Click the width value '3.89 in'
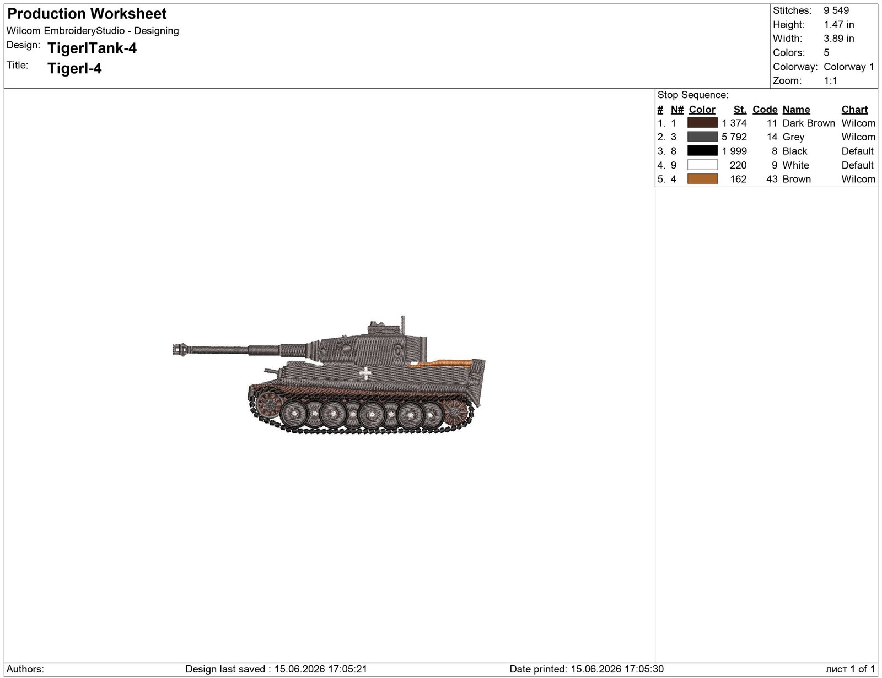Image resolution: width=882 pixels, height=678 pixels. (839, 39)
